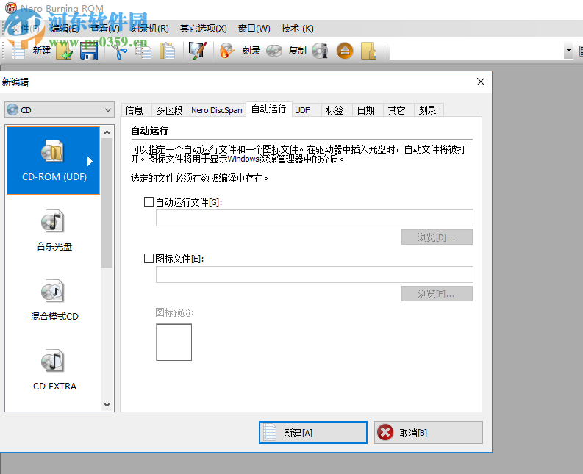Click the 新建 toolbar label
Viewport: 583px width, 474px height.
pos(42,51)
